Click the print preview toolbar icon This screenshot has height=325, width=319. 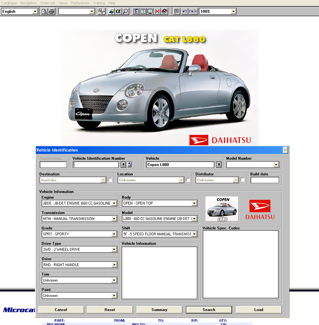[44, 12]
